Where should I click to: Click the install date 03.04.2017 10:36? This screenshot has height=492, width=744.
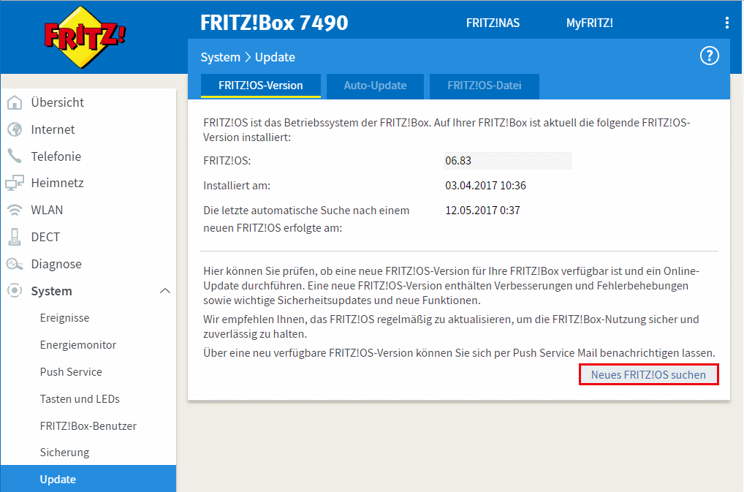[485, 186]
